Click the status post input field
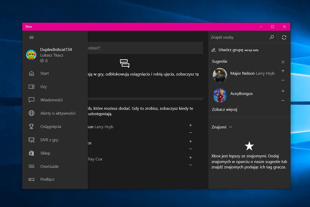 click(145, 48)
